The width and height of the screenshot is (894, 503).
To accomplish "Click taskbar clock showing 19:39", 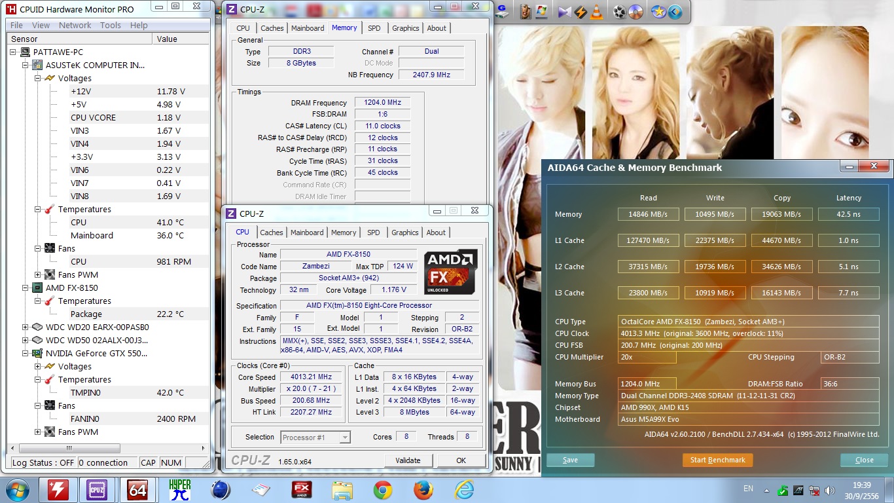I will [x=862, y=491].
